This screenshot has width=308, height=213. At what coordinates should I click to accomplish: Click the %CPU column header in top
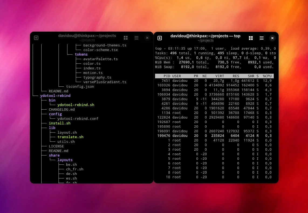point(267,76)
